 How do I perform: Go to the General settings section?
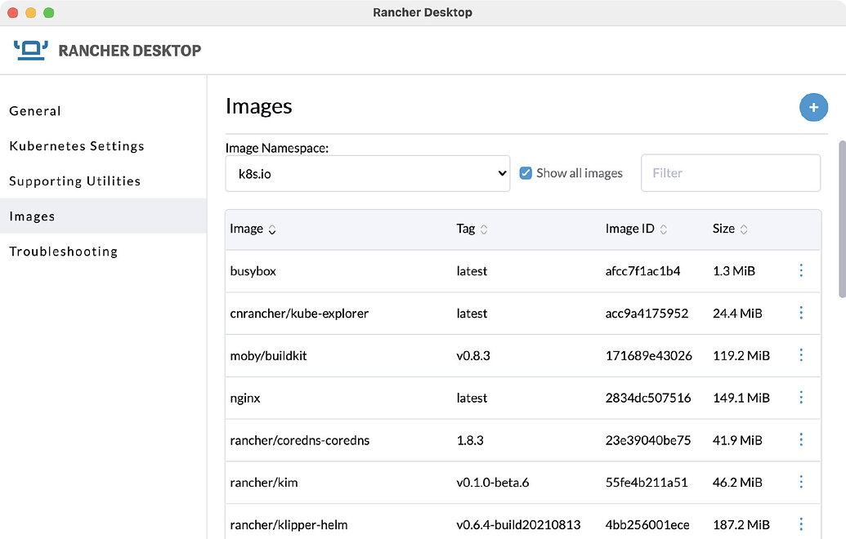pos(35,111)
